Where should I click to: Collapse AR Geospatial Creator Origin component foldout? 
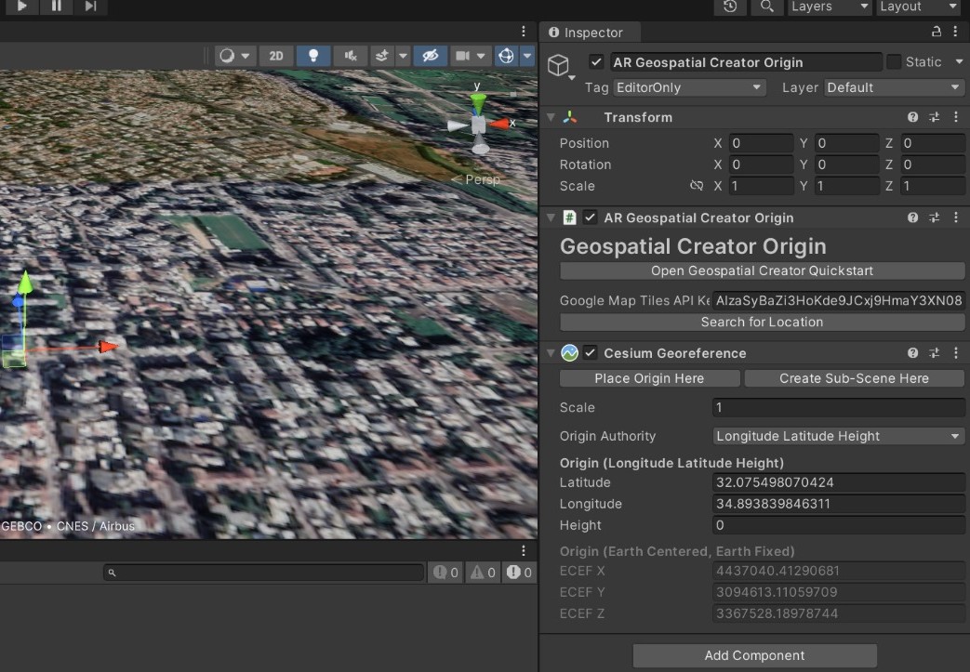pos(551,217)
